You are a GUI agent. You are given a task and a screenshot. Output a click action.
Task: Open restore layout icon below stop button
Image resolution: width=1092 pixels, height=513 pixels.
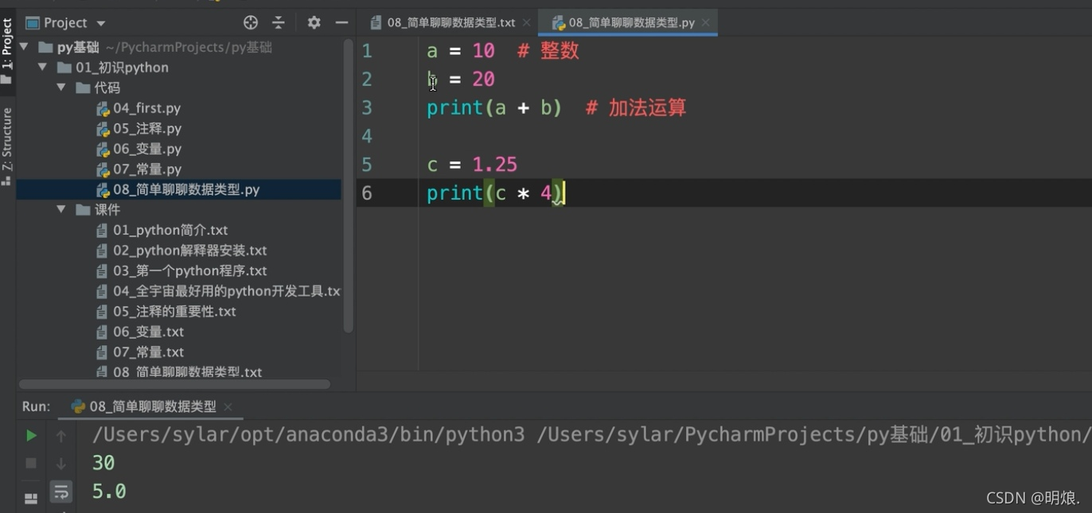click(x=30, y=498)
